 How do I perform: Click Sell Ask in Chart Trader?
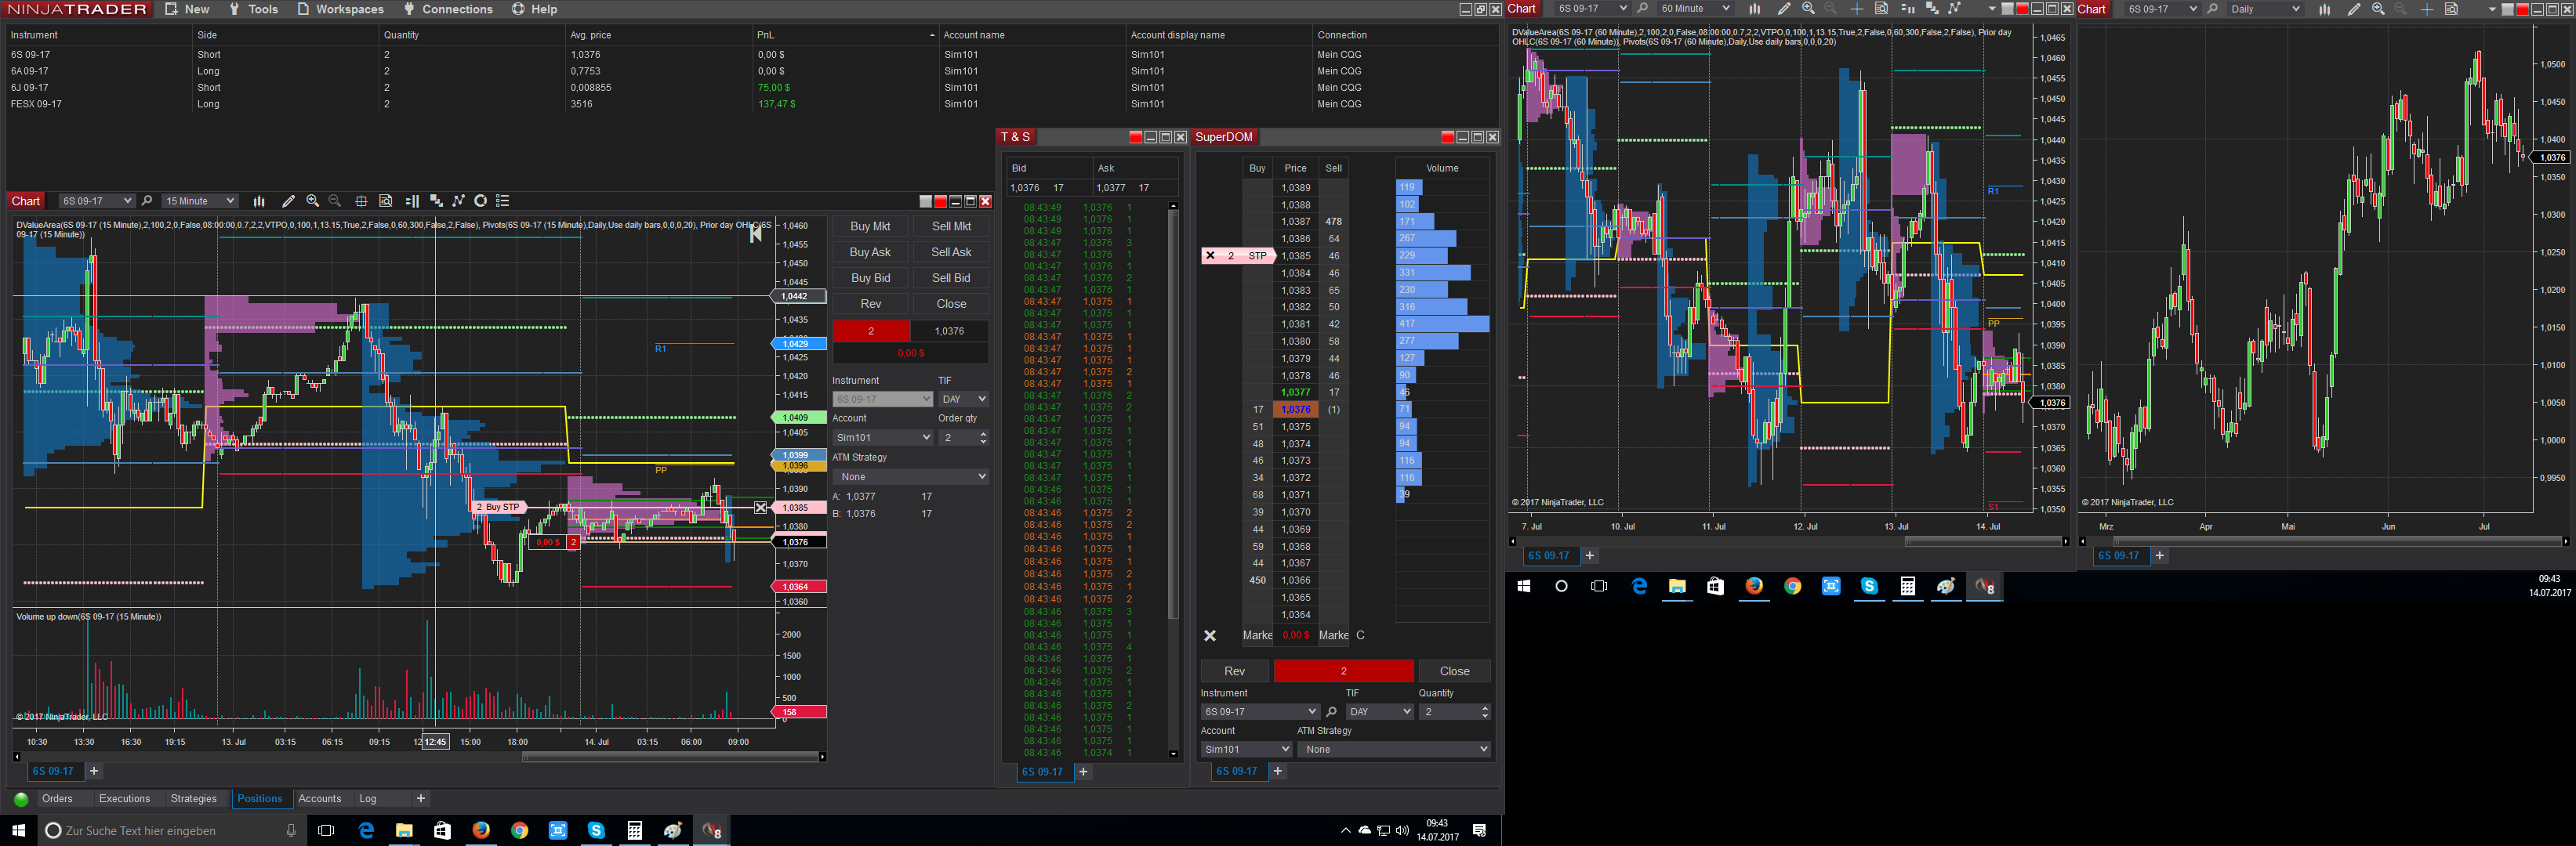click(x=951, y=253)
